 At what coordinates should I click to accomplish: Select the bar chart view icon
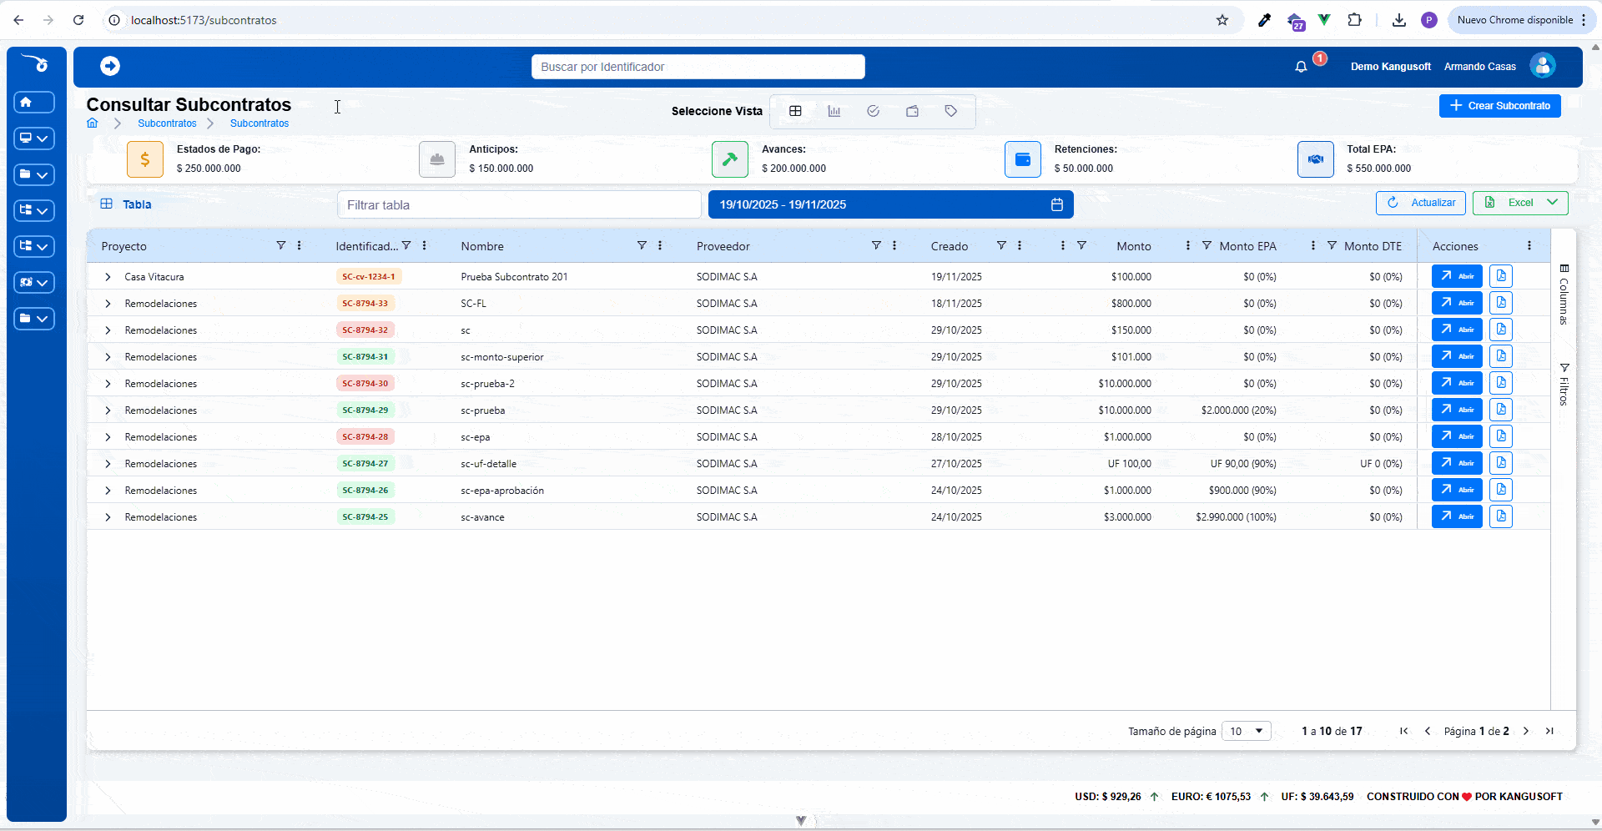coord(834,111)
